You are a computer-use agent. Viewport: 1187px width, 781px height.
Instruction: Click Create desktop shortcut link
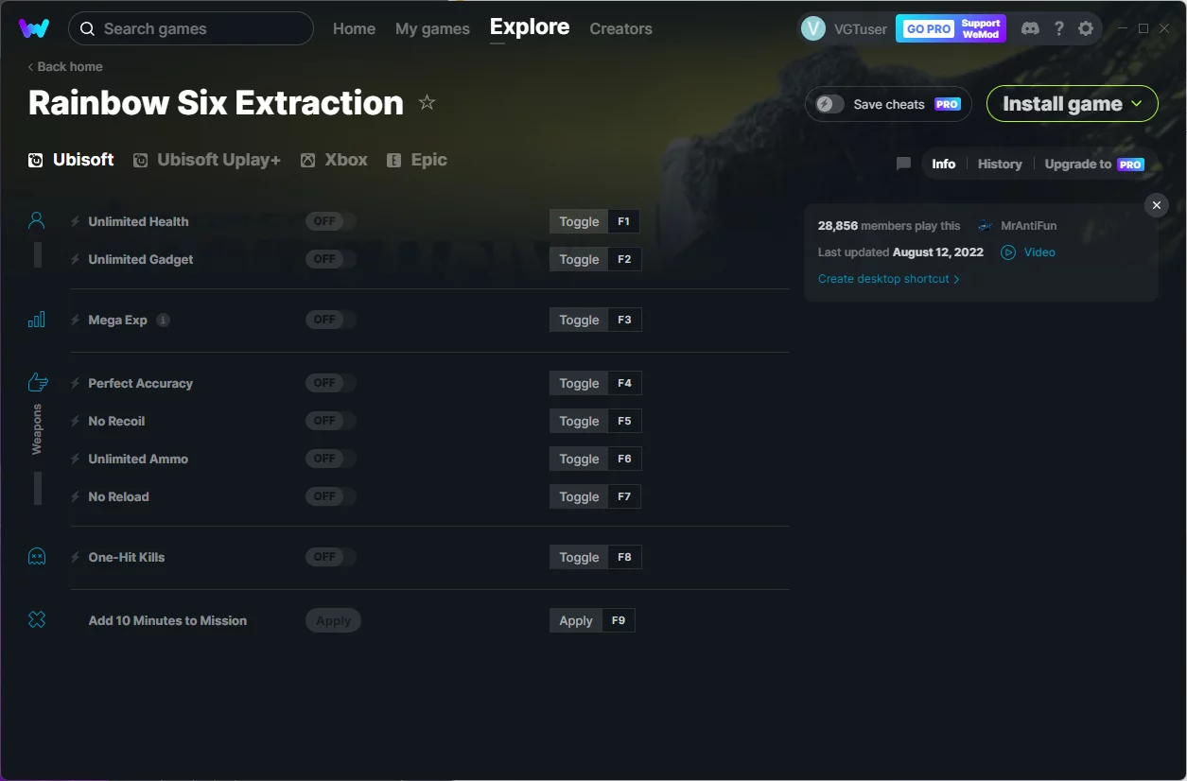click(x=888, y=279)
